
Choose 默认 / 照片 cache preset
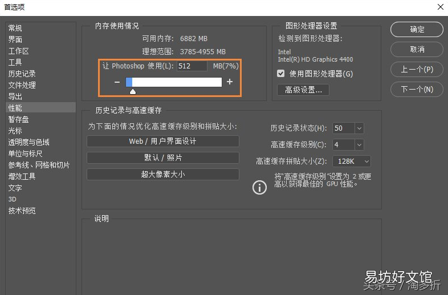pos(163,157)
